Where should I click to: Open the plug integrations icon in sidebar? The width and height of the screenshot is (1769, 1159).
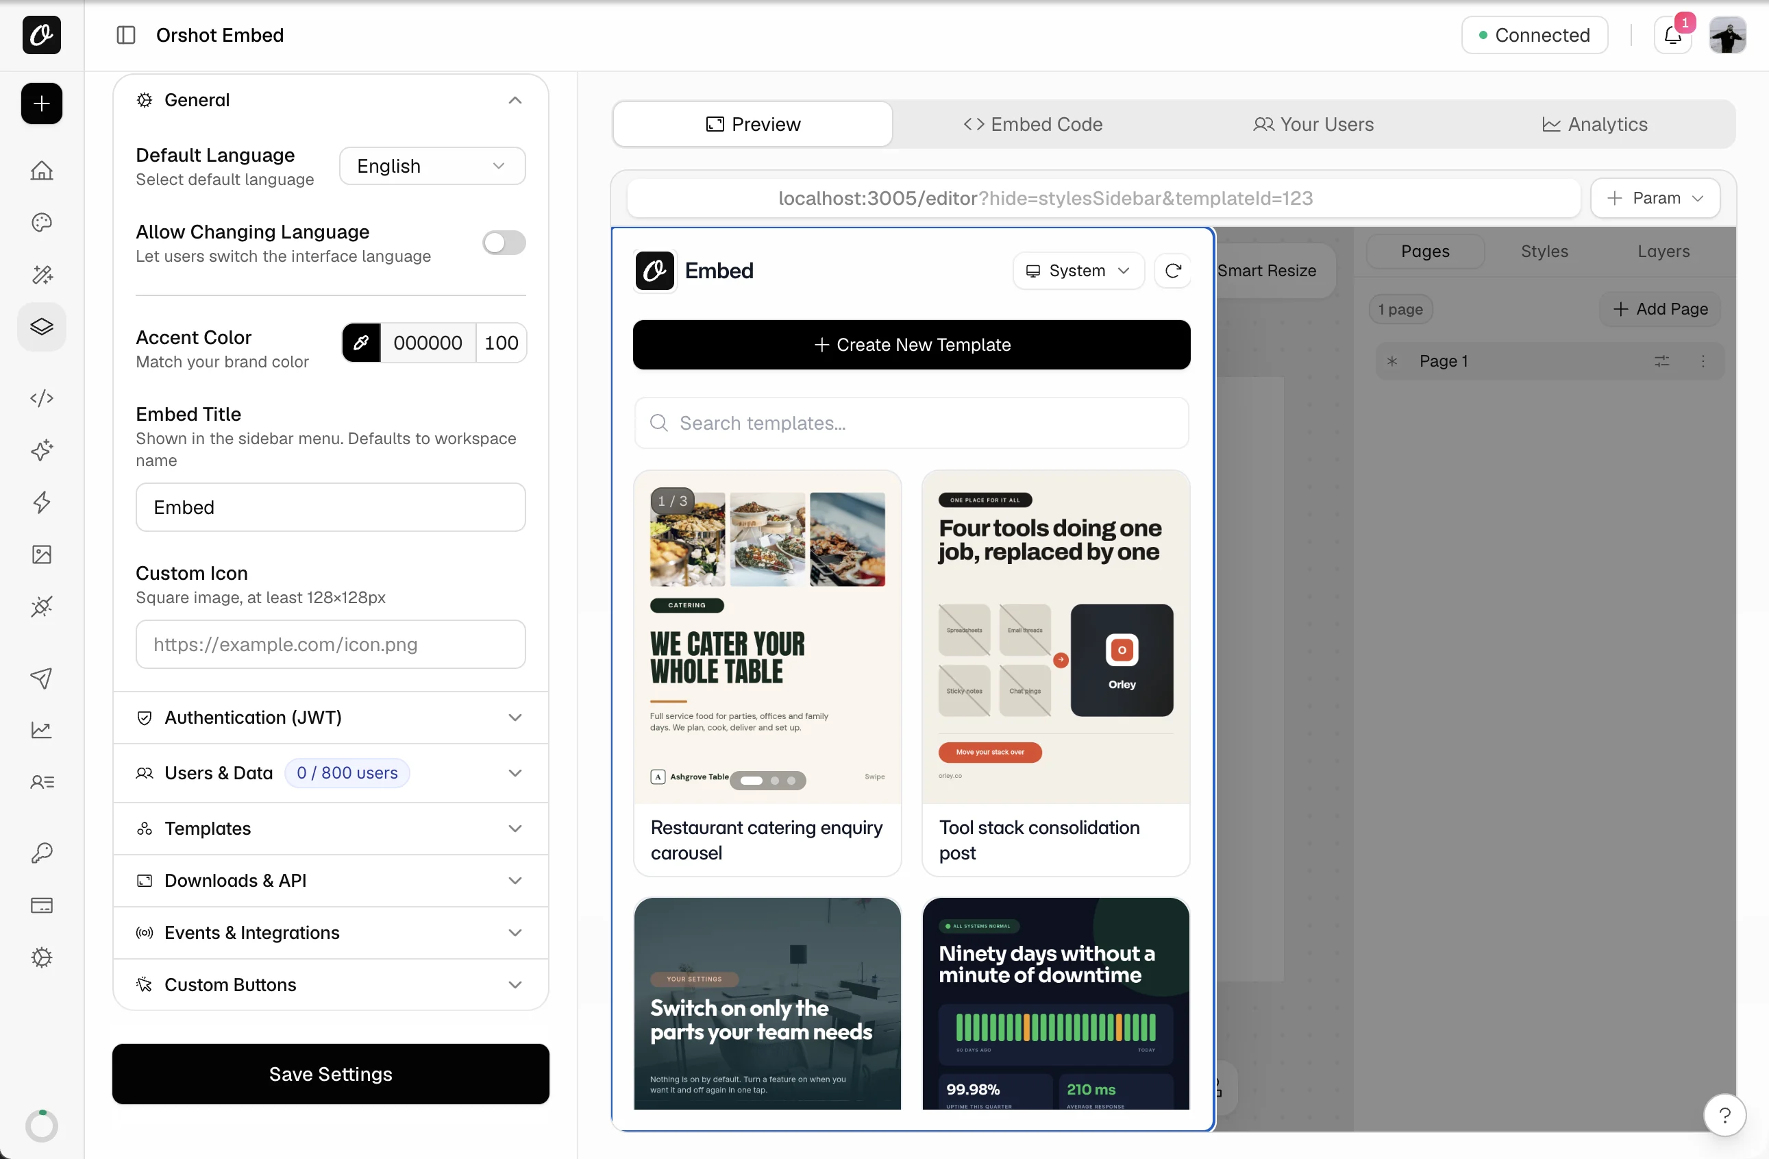pos(42,606)
